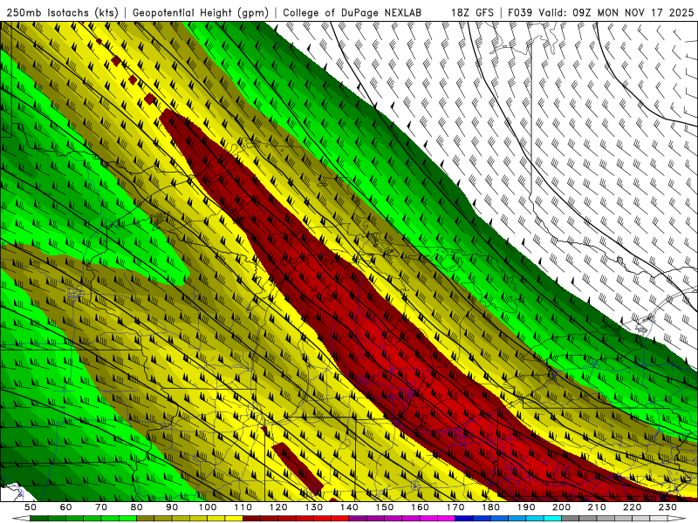Viewport: 698px width, 523px height.
Task: Click the '250mb Isotachs (kts)' title text
Action: (62, 12)
